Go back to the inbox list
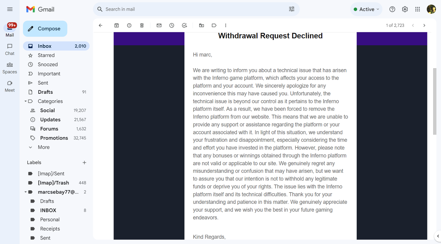This screenshot has width=441, height=244. 101,26
